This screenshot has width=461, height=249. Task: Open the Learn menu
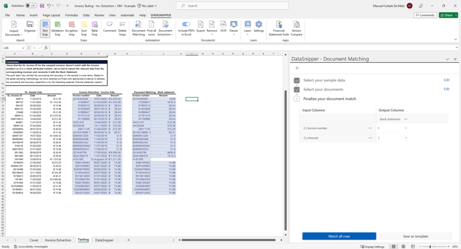pos(247,28)
